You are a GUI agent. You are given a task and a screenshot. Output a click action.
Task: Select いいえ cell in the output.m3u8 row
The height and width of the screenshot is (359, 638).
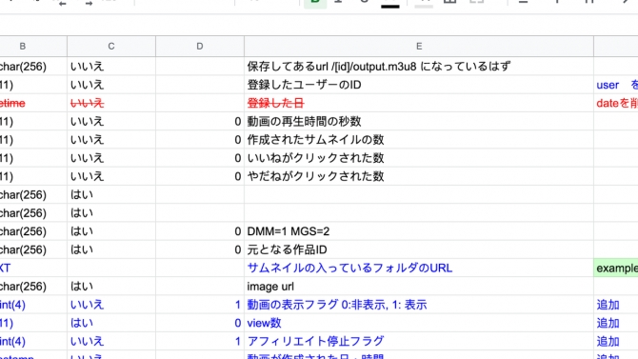[x=111, y=67]
